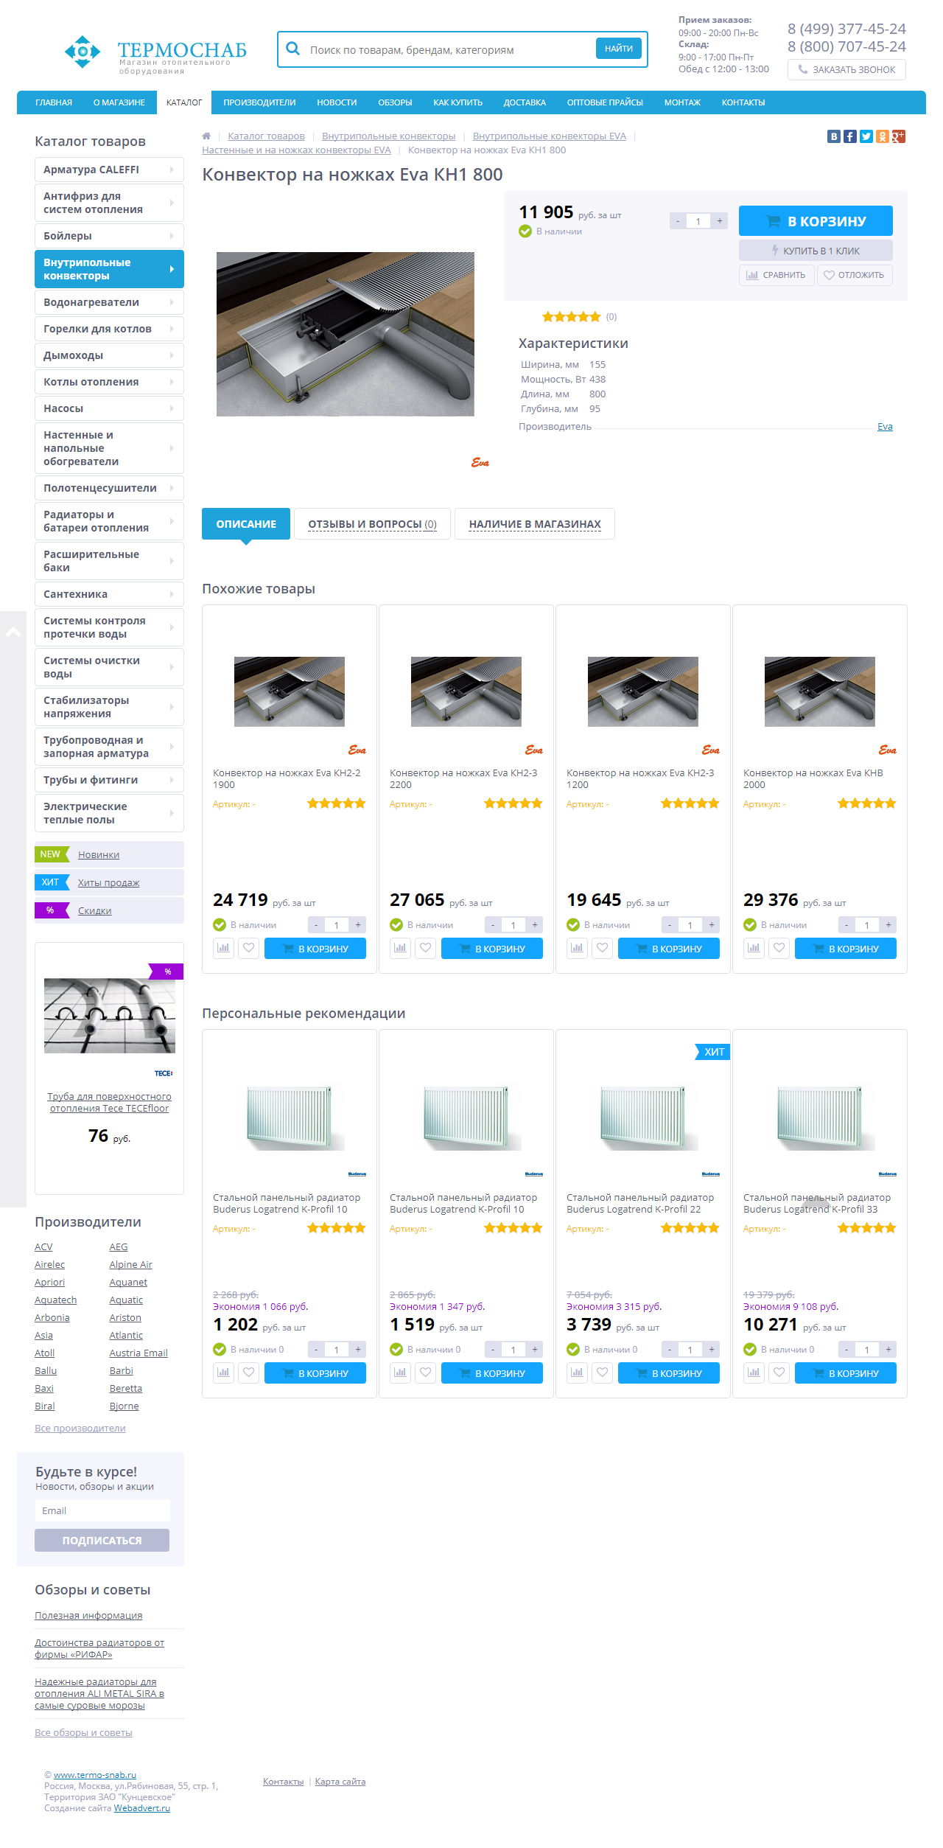Open ДОСТАВКА in the top menu
943x1848 pixels.
pyautogui.click(x=525, y=102)
